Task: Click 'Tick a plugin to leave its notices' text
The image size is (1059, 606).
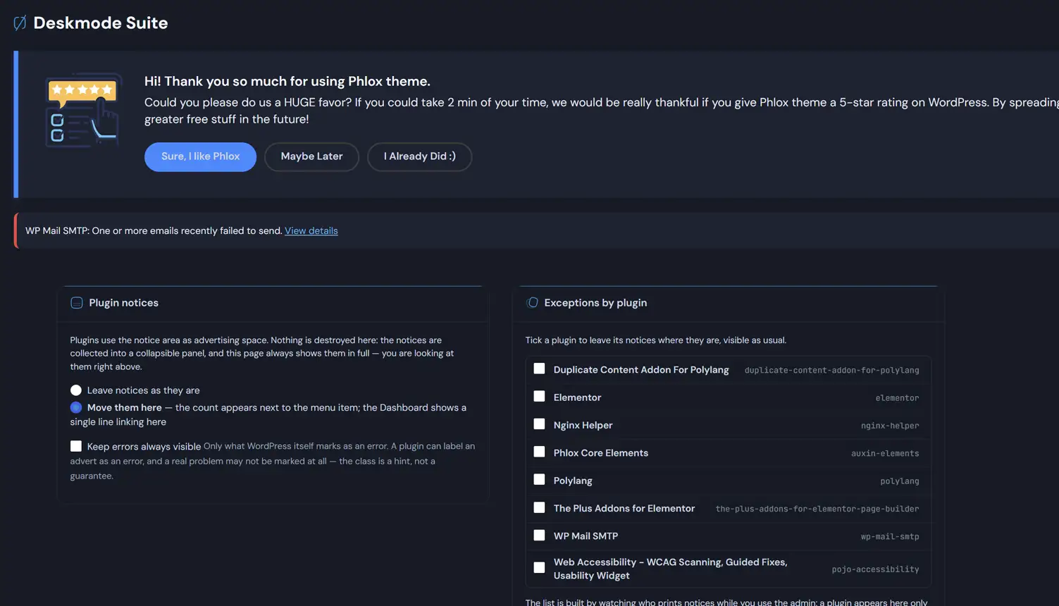Action: 655,340
